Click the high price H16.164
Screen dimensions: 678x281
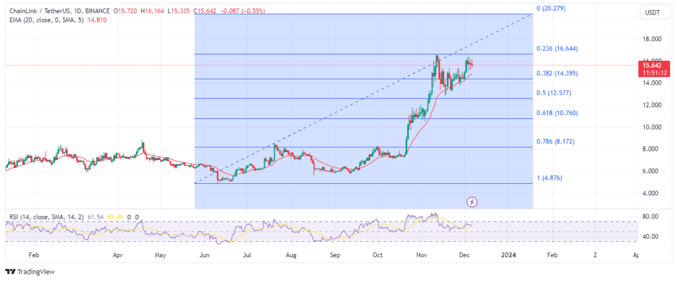click(152, 11)
